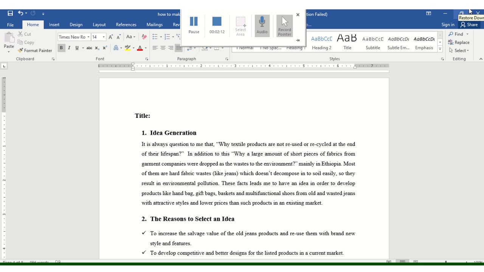The height and width of the screenshot is (272, 484).
Task: Open the Change Case dropdown
Action: (x=131, y=37)
